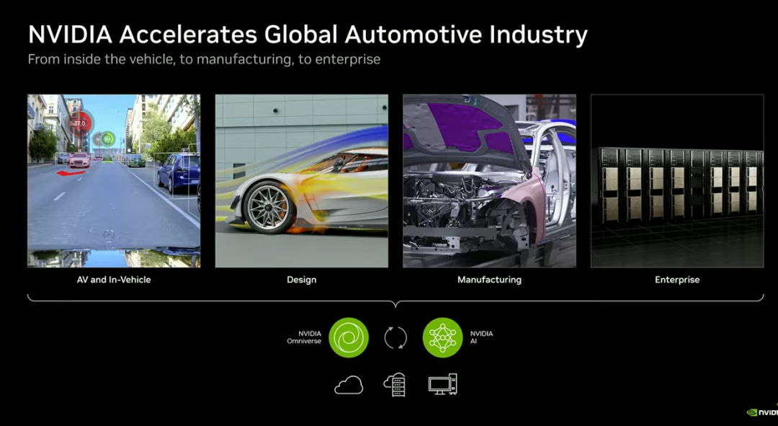Select the desktop workstation icon
Image resolution: width=778 pixels, height=426 pixels.
[442, 384]
